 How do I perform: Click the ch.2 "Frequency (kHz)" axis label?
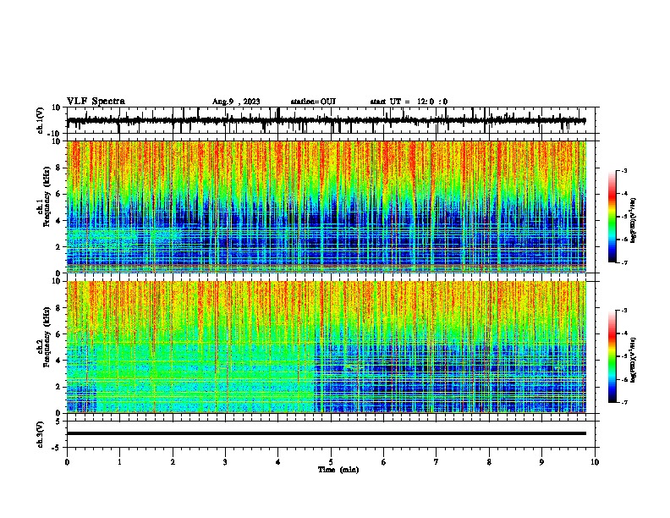point(47,337)
